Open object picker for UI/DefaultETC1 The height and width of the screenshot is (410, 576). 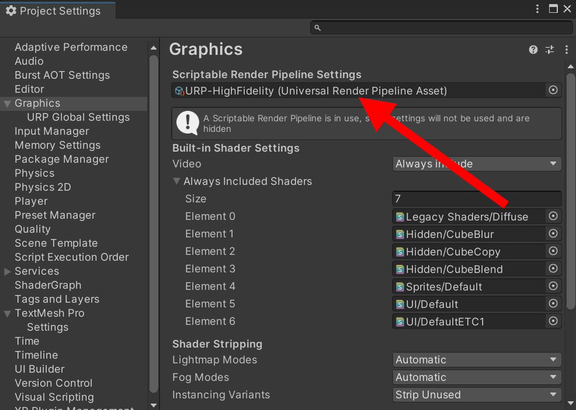(553, 321)
